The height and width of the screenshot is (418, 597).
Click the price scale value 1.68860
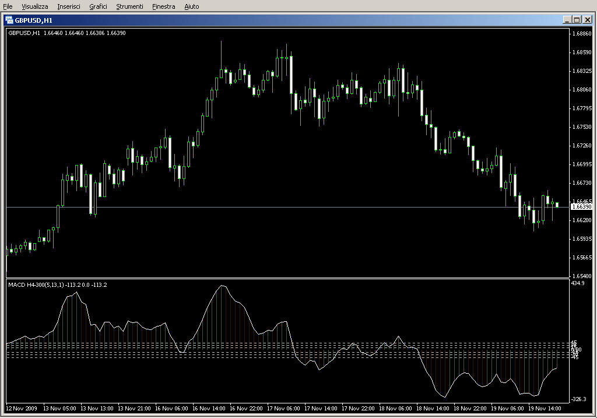coord(582,33)
